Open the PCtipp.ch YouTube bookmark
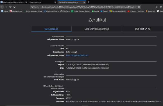Viewport: 163px width, 106px height. pyautogui.click(x=135, y=11)
